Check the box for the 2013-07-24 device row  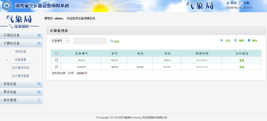pos(56,67)
